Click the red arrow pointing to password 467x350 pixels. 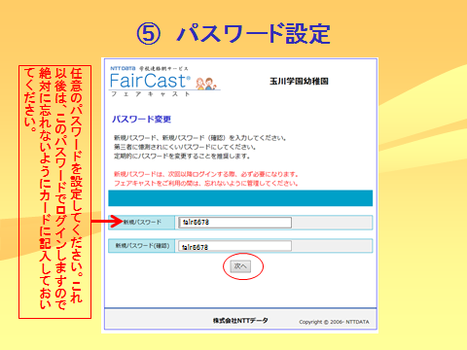pos(107,222)
